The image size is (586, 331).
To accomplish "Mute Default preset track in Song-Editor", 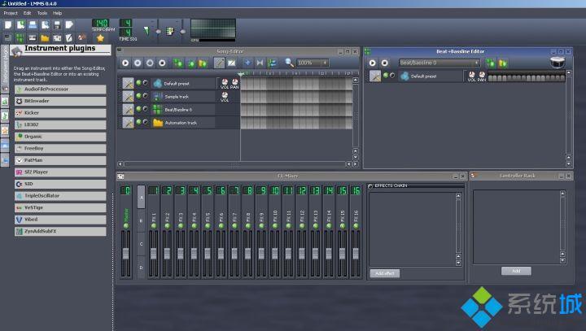I will pos(138,83).
